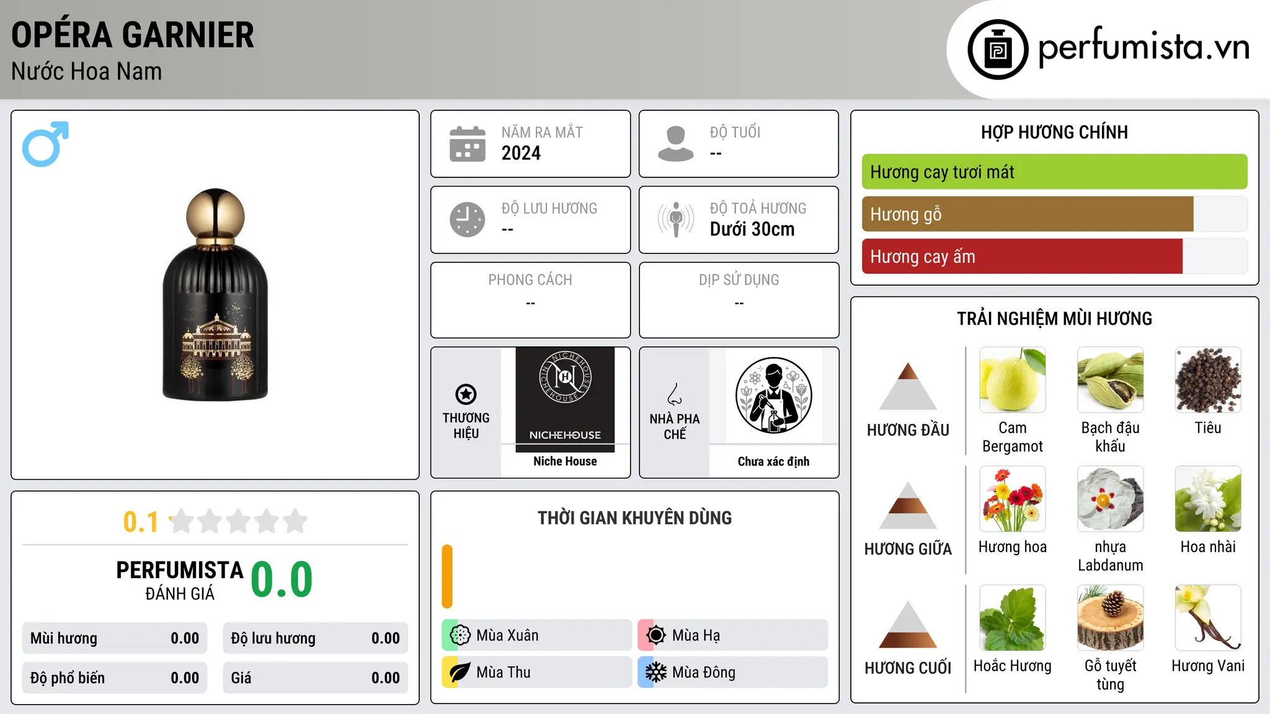This screenshot has width=1270, height=714.
Task: Click the launch year 2024
Action: (x=521, y=153)
